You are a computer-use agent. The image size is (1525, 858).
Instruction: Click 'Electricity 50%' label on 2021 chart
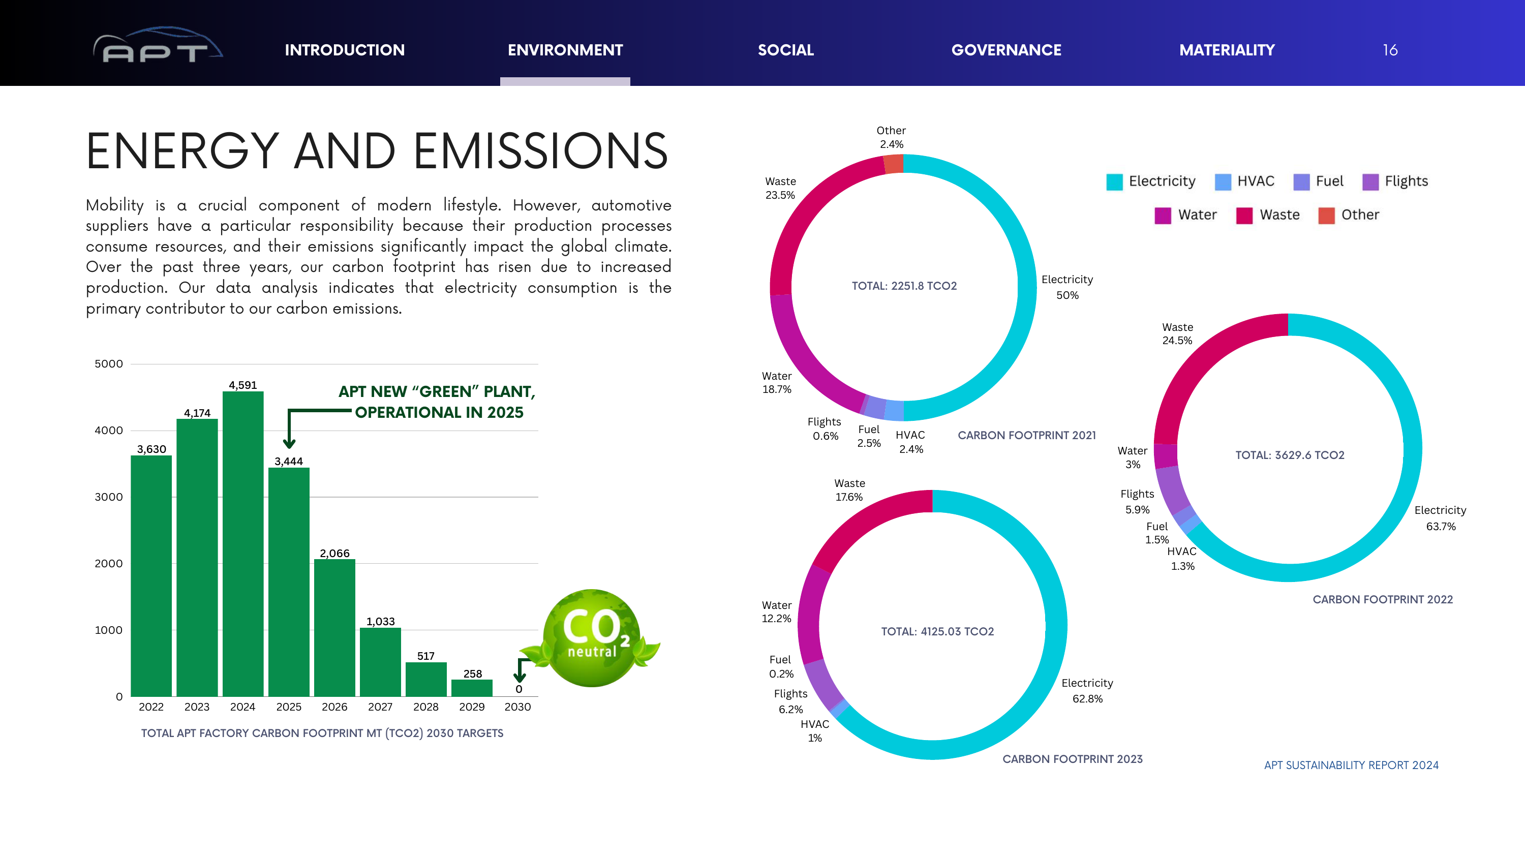[1067, 287]
